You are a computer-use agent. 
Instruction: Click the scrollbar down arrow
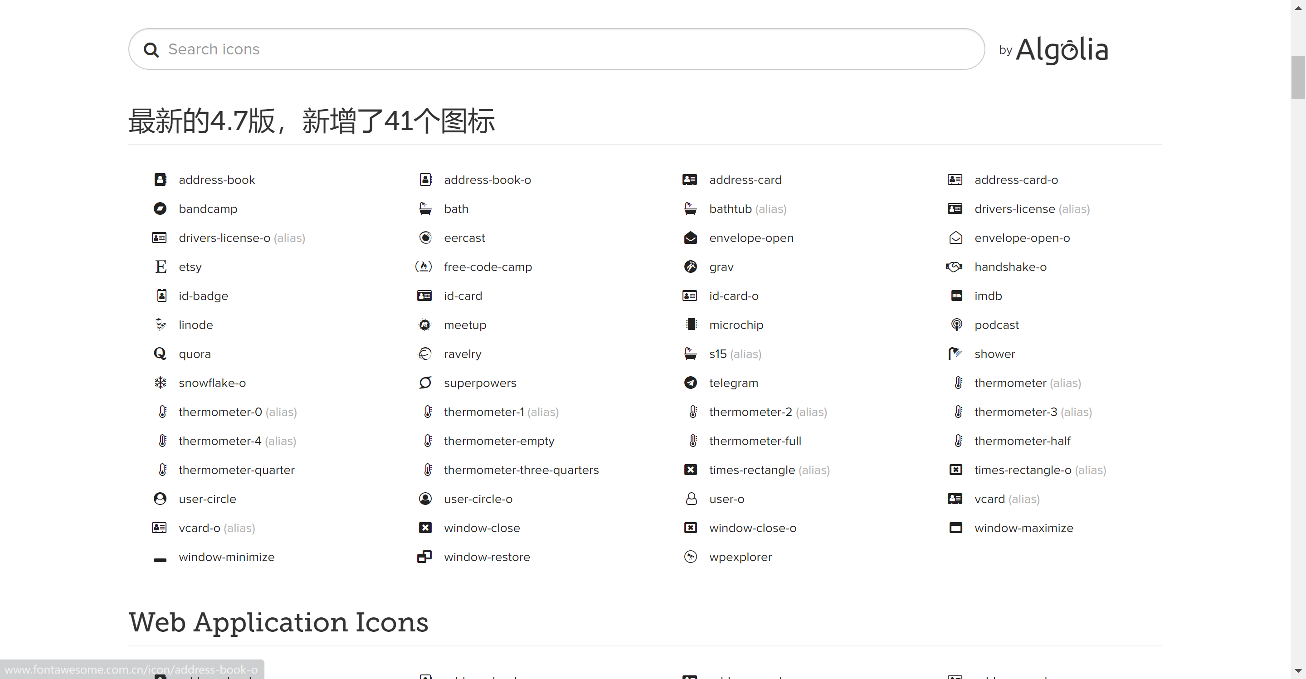1298,671
